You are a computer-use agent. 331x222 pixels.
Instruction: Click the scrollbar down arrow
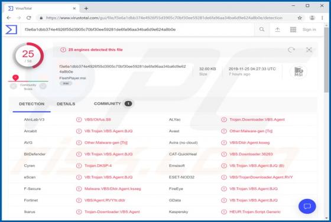click(326, 218)
